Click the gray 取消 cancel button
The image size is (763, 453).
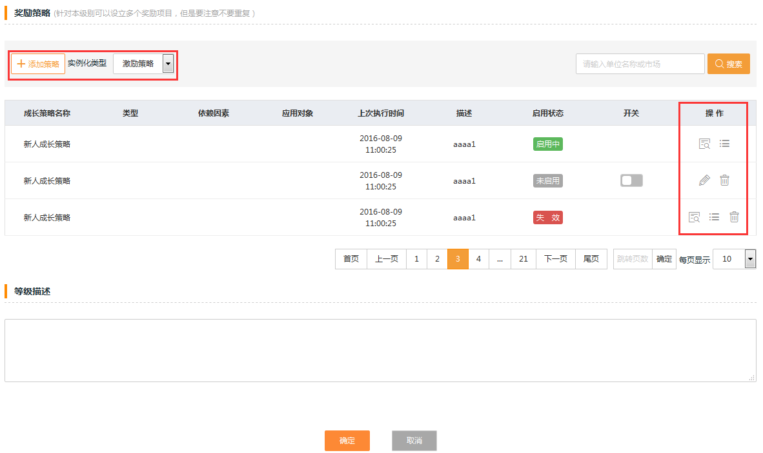coord(414,441)
